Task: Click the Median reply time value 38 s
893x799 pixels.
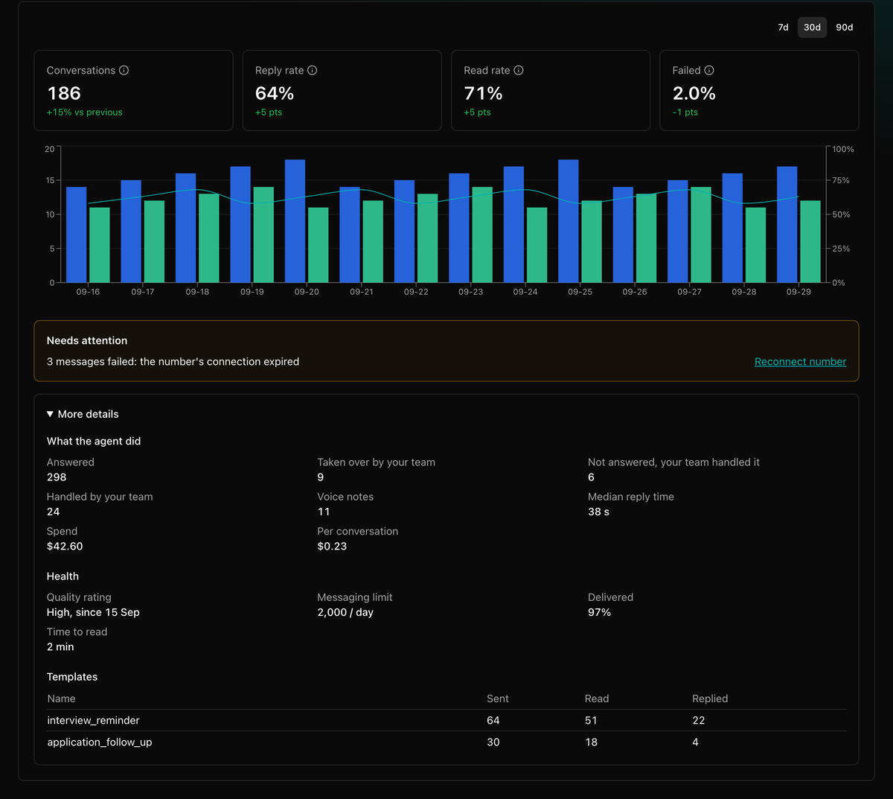Action: [599, 512]
